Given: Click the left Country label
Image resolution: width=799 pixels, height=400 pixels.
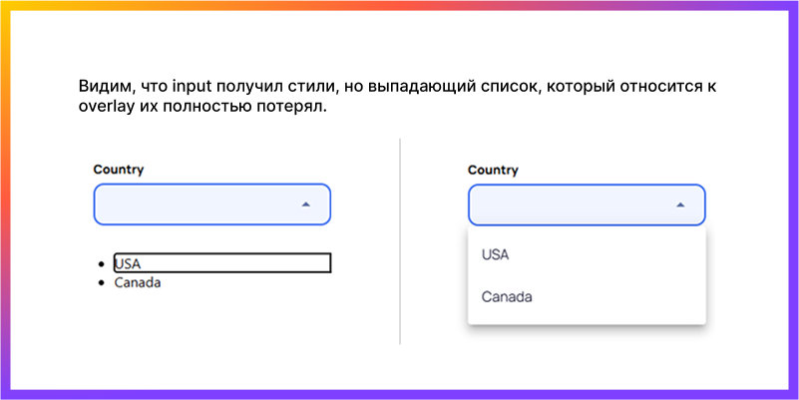Looking at the screenshot, I should [x=119, y=170].
